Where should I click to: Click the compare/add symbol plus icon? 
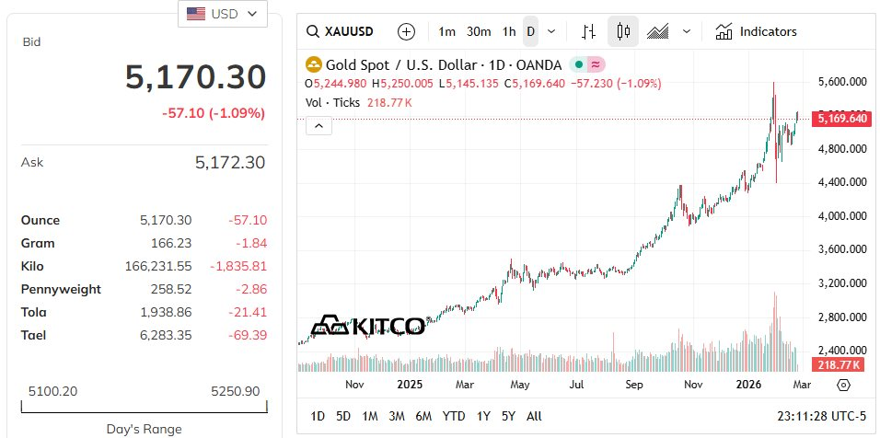(406, 31)
